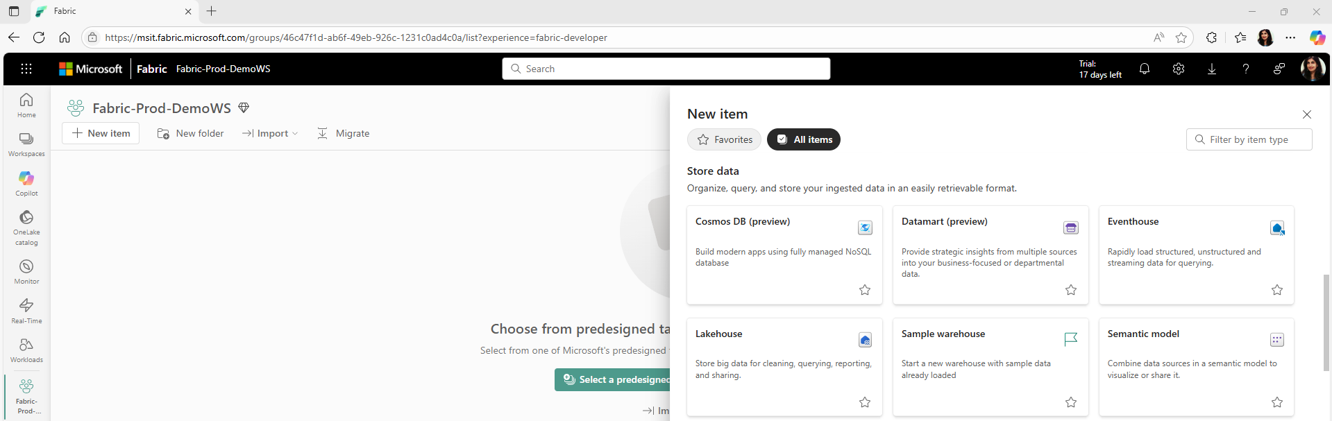Favorite the Semantic model card
The width and height of the screenshot is (1332, 421).
pyautogui.click(x=1277, y=402)
